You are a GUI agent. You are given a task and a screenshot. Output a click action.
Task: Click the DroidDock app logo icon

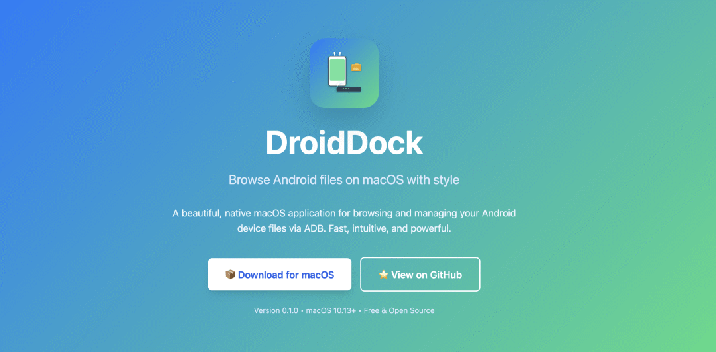coord(344,73)
